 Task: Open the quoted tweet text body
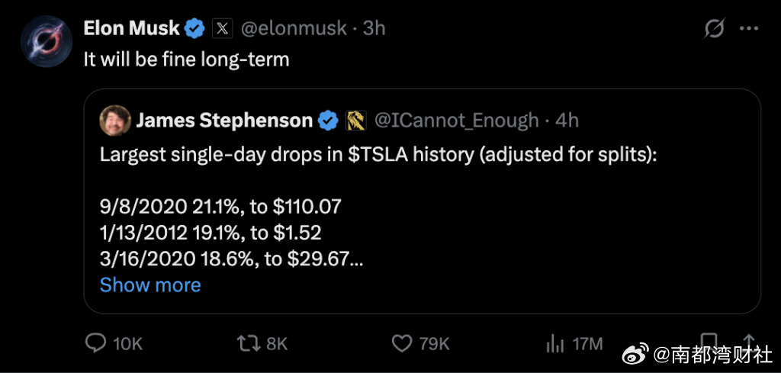tap(379, 207)
